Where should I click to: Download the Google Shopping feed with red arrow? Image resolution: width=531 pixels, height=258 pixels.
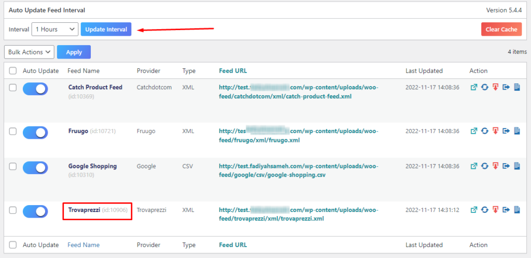[x=495, y=166]
